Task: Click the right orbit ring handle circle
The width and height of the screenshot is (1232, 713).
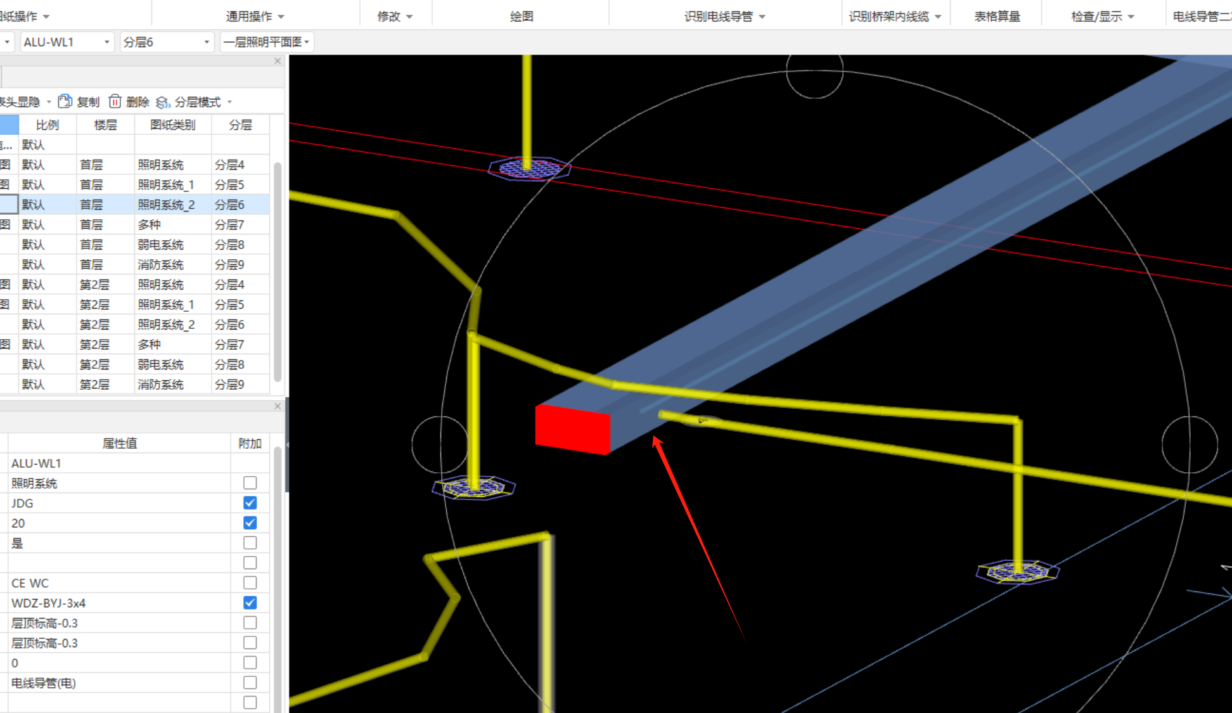Action: click(x=1190, y=444)
